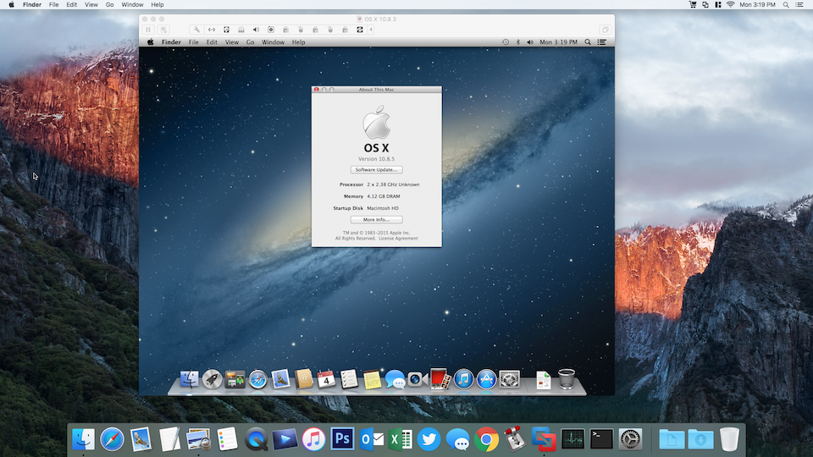Click the guest Bluetooth menu icon

pyautogui.click(x=518, y=42)
